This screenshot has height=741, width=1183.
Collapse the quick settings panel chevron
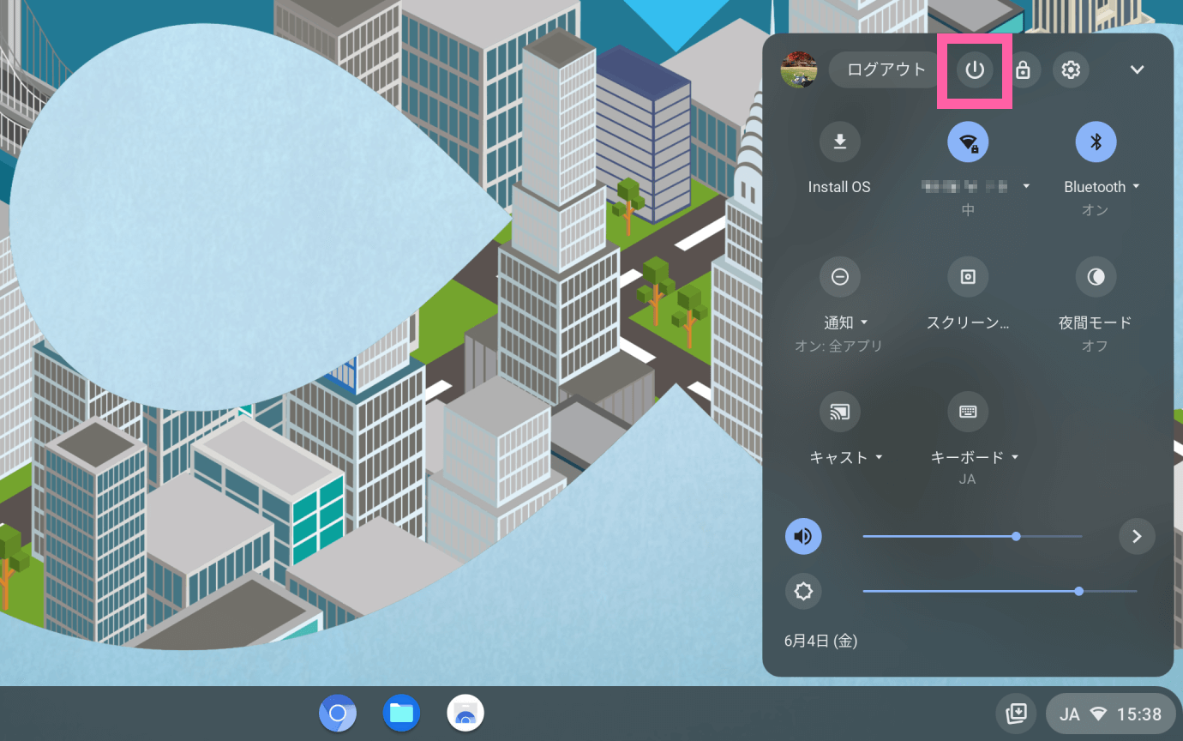(x=1138, y=69)
